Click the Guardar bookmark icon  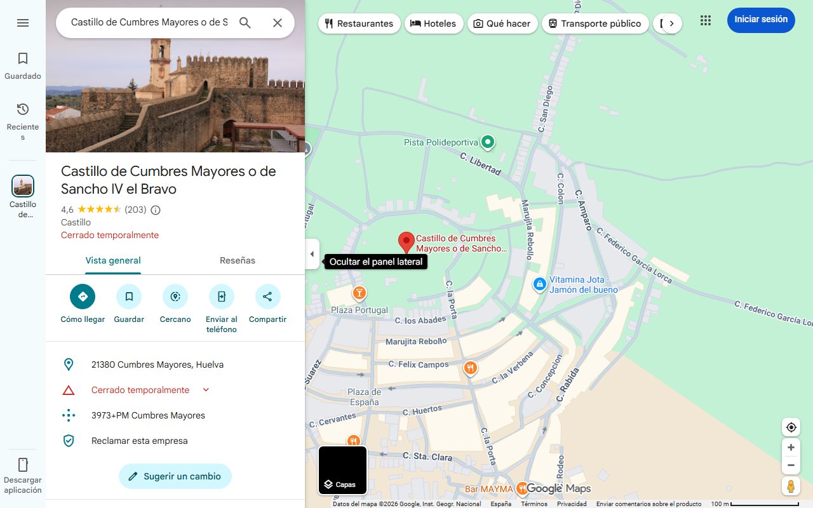click(129, 297)
